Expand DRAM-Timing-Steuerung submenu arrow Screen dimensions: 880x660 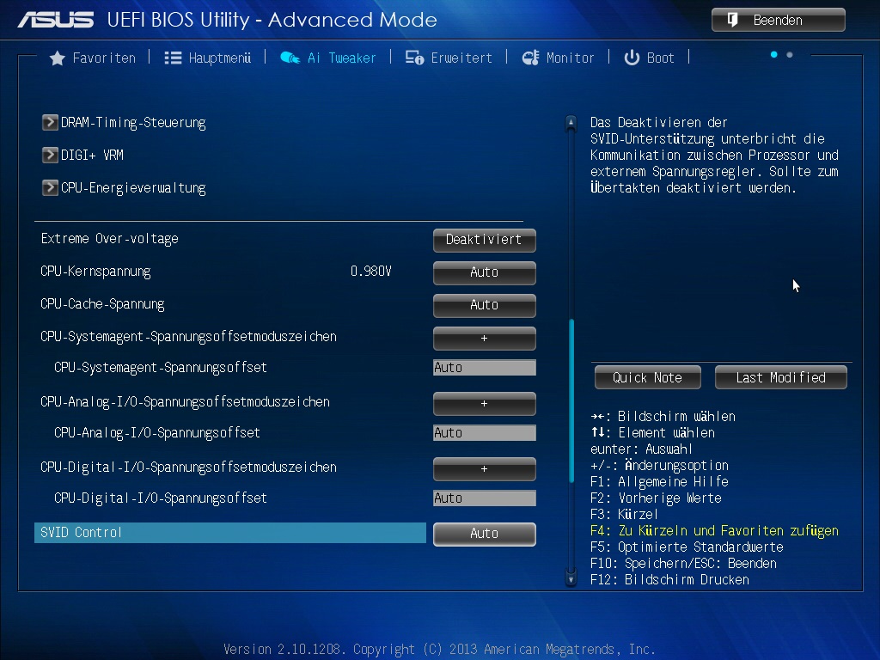(50, 122)
